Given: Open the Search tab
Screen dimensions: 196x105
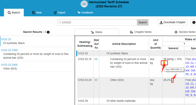Looking at the screenshot, I should (x=14, y=13).
